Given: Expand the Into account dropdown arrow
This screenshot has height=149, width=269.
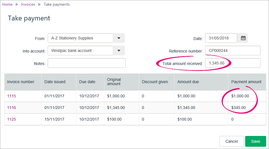Looking at the screenshot, I should (x=119, y=51).
